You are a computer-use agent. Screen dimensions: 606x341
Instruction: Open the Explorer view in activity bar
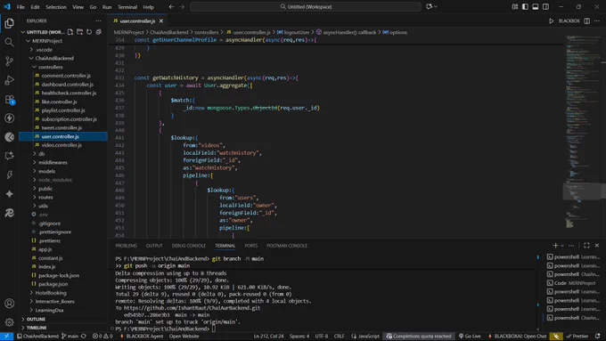[x=9, y=23]
